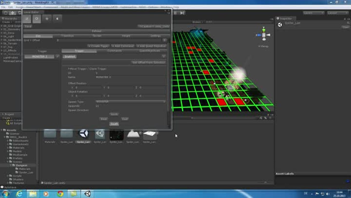Select the rotate tool icon in Level Editor

click(x=37, y=19)
